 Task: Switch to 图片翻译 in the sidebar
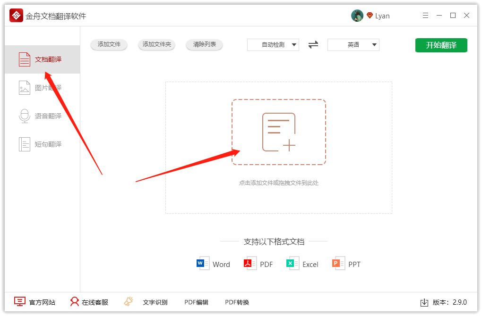tap(43, 87)
